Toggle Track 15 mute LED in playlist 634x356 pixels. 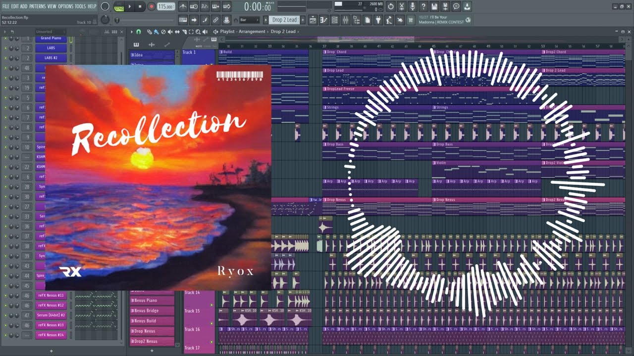click(211, 323)
